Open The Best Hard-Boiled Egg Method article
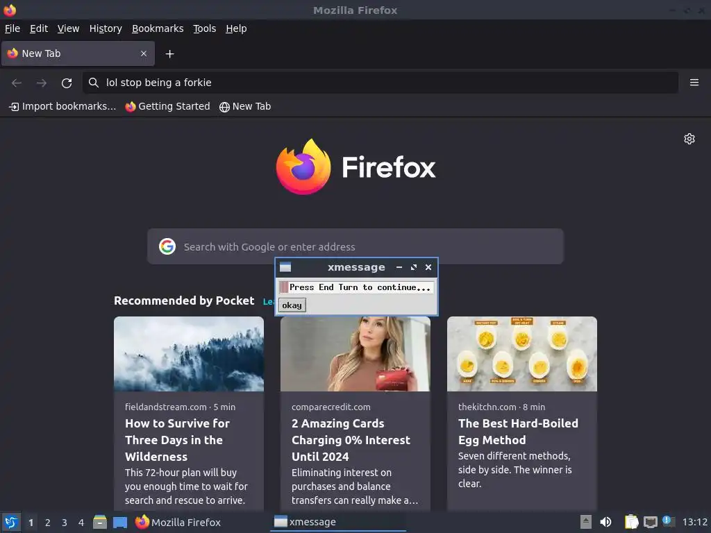 tap(518, 432)
